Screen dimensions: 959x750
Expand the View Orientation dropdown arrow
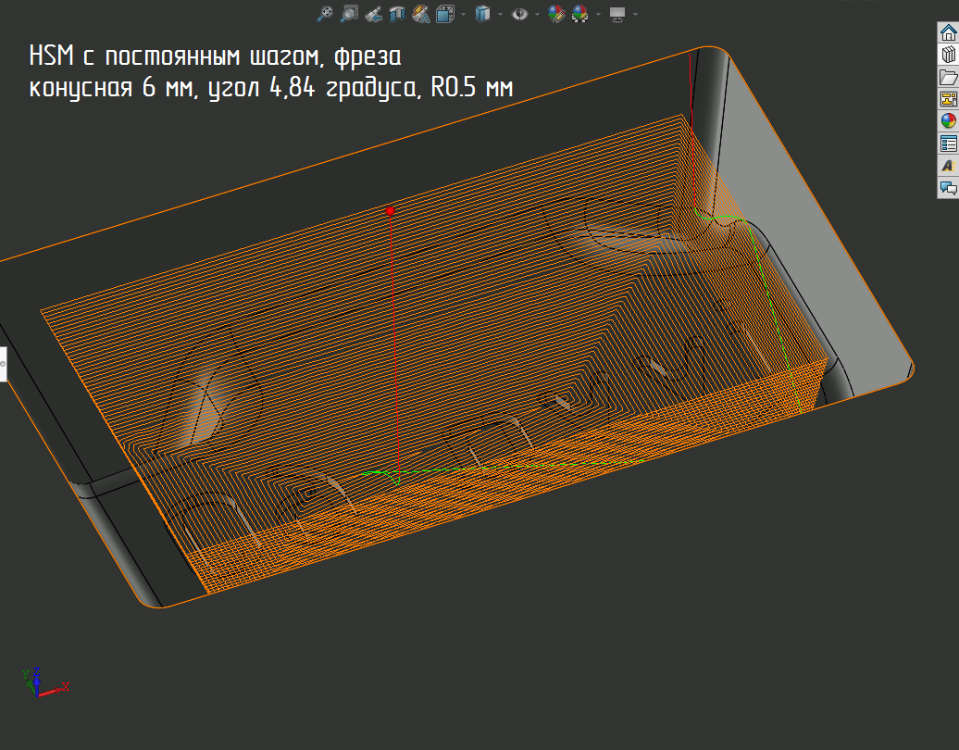[x=463, y=14]
